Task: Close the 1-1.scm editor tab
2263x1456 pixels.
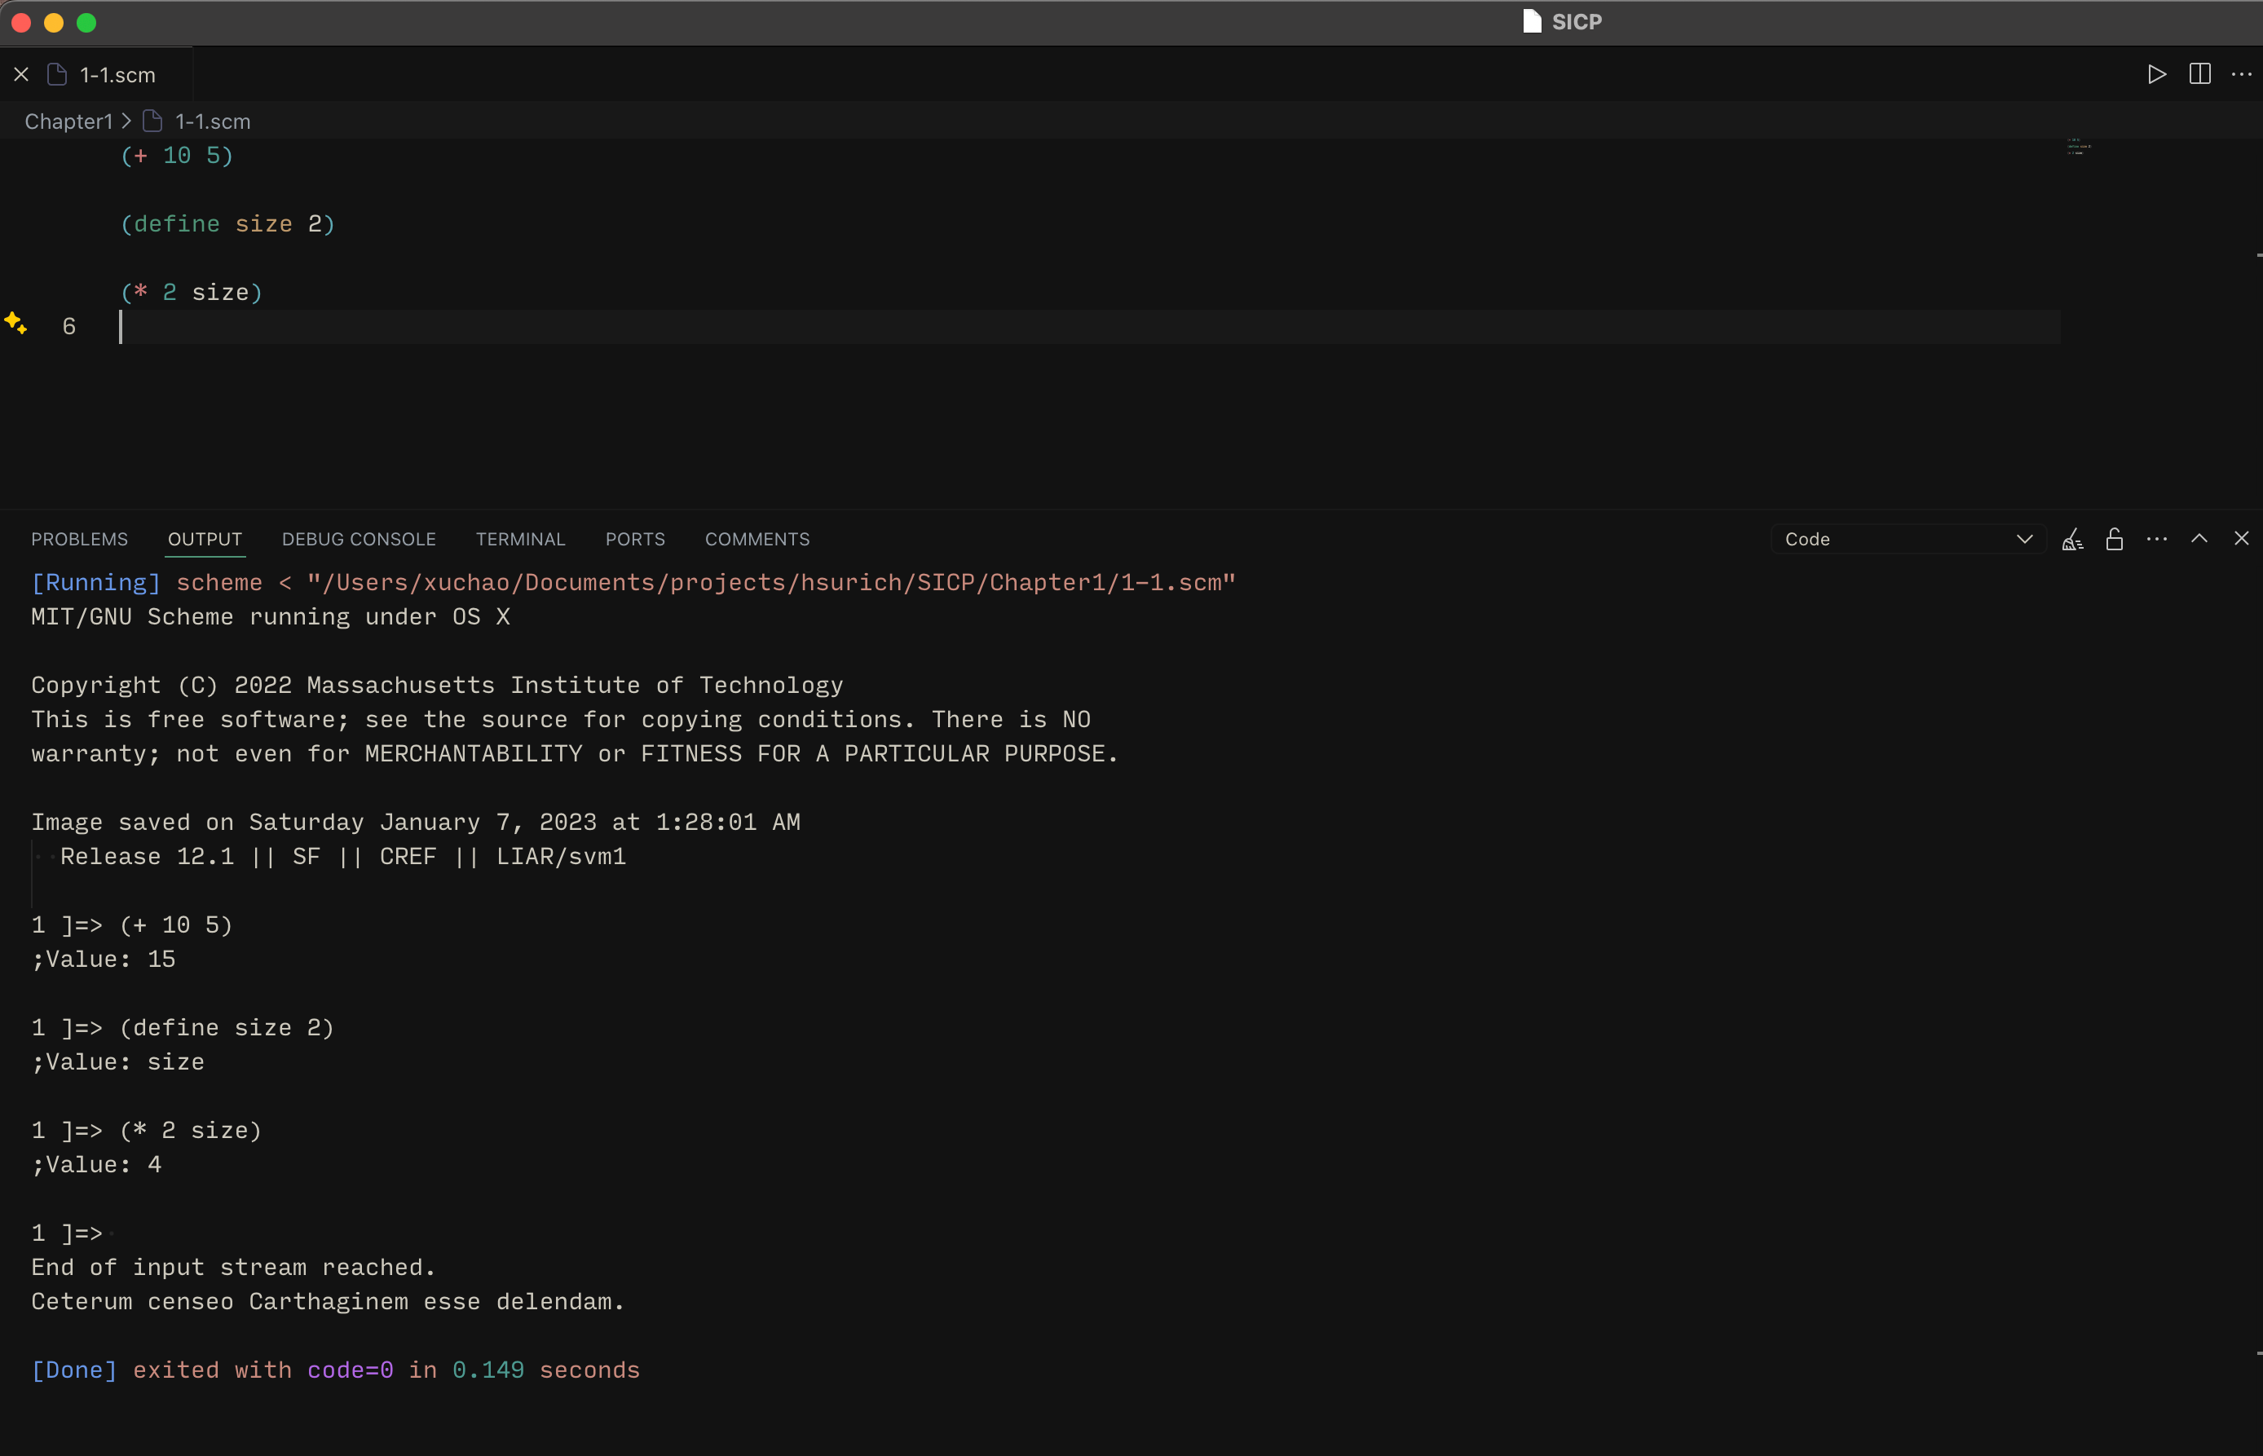Action: pyautogui.click(x=21, y=75)
